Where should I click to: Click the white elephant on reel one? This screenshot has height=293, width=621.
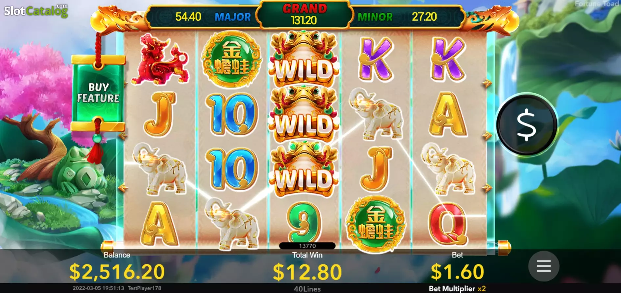click(159, 169)
